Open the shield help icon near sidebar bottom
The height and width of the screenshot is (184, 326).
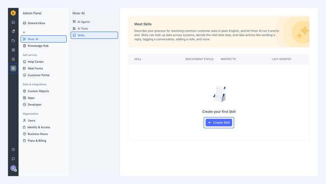(x=13, y=150)
